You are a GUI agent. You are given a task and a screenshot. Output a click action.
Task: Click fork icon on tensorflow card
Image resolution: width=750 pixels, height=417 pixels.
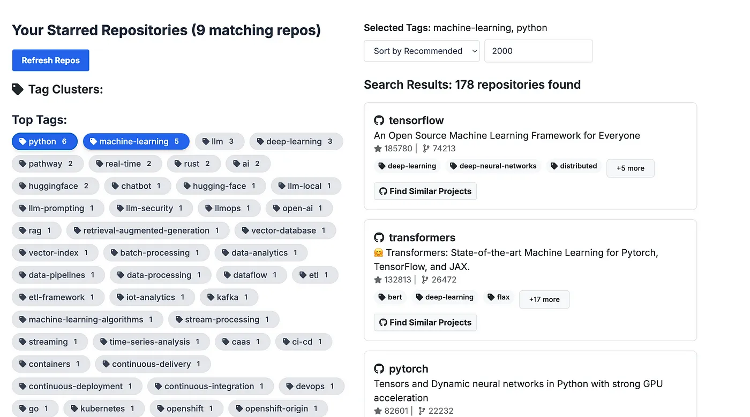(426, 149)
